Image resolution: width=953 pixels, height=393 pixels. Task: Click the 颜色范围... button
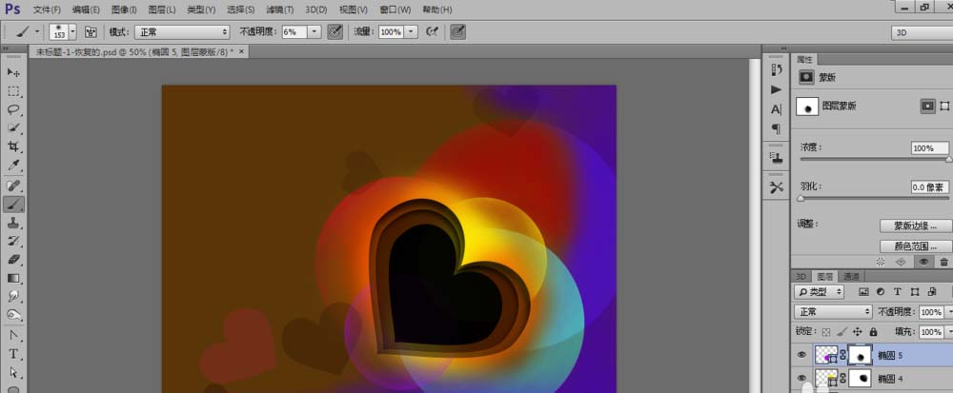(915, 246)
